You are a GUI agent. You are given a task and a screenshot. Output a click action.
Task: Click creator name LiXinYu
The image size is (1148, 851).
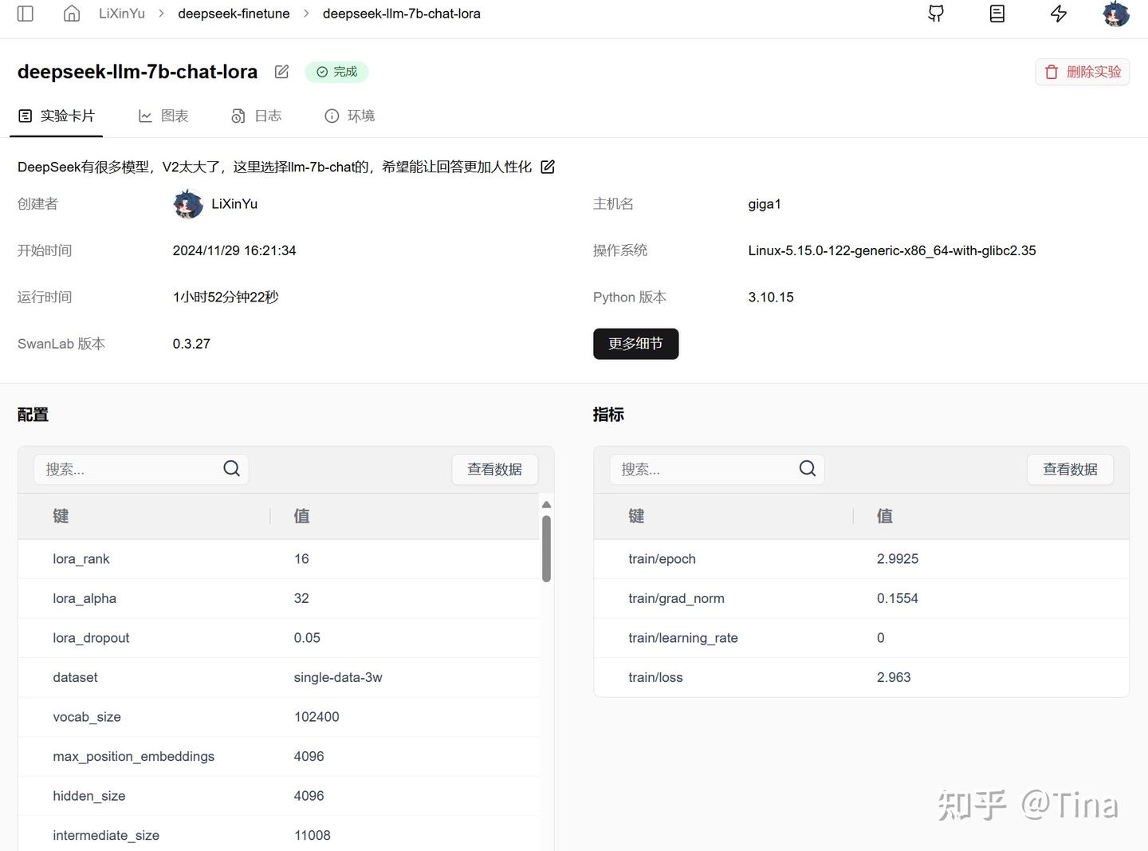234,204
